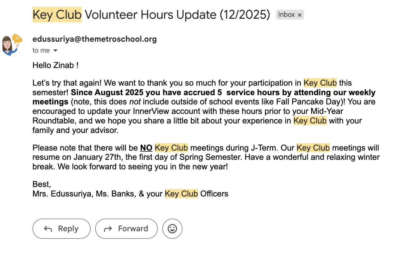413x262 pixels.
Task: Click sender address edussuriya@themetroschool.org
Action: tap(95, 39)
